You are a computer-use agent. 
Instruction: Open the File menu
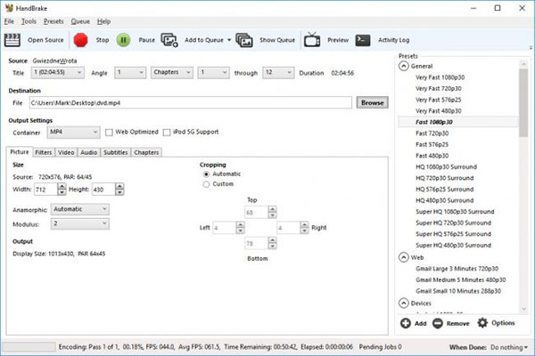9,21
